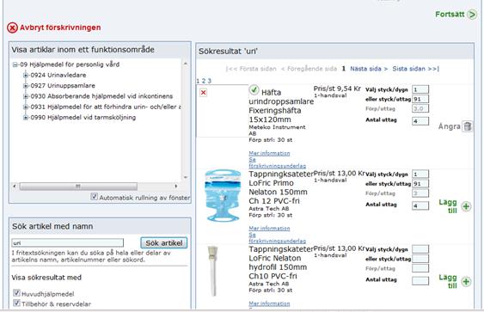The height and width of the screenshot is (312, 484).
Task: Click the Förp/uttag field for Häfta
Action: [x=420, y=108]
